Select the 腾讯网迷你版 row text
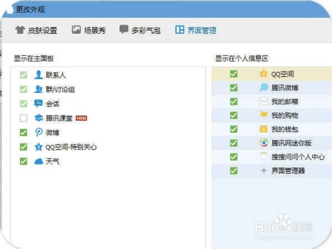332x249 pixels. point(291,143)
